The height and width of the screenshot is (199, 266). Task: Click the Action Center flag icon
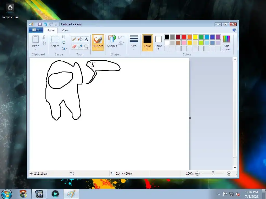[225, 194]
